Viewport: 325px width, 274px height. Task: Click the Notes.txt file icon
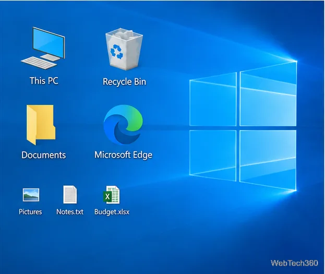(x=70, y=195)
